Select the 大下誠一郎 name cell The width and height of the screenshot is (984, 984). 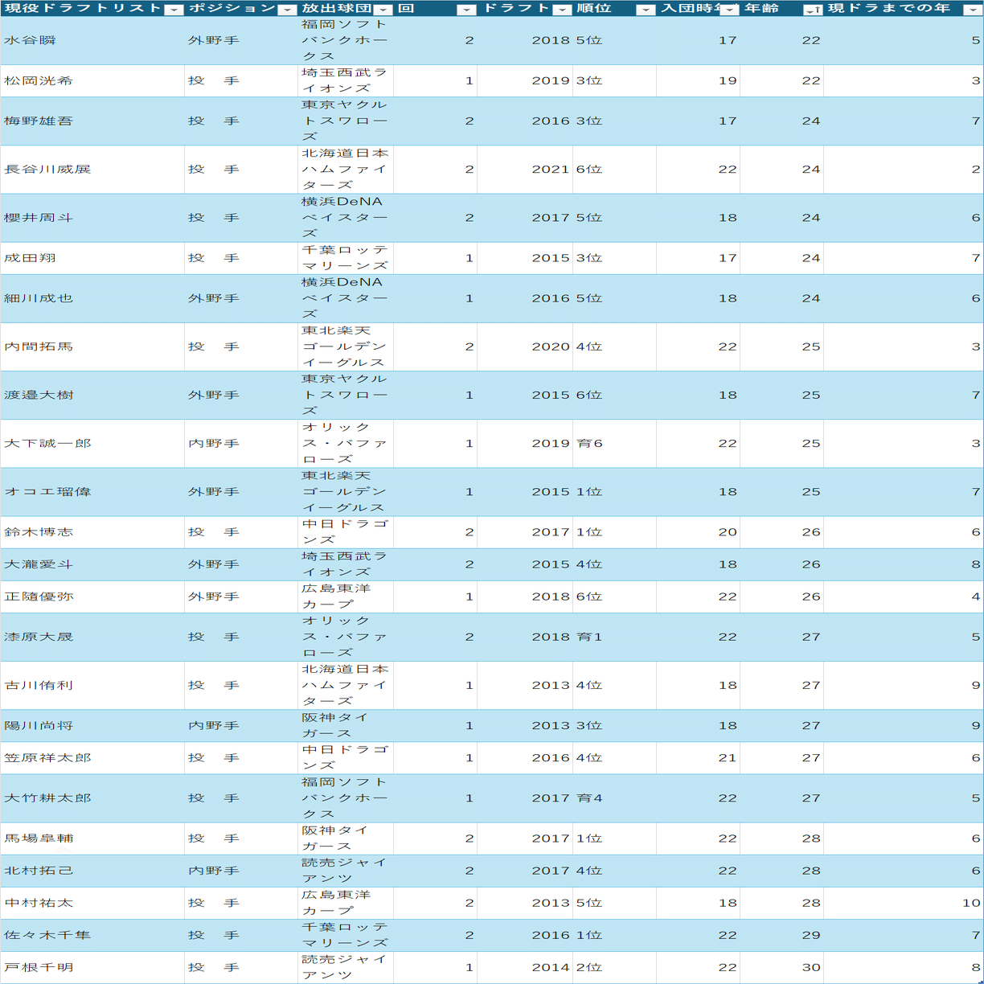point(92,443)
